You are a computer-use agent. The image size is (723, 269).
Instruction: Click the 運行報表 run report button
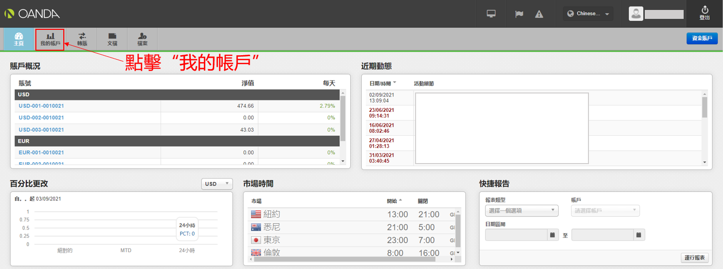point(695,258)
